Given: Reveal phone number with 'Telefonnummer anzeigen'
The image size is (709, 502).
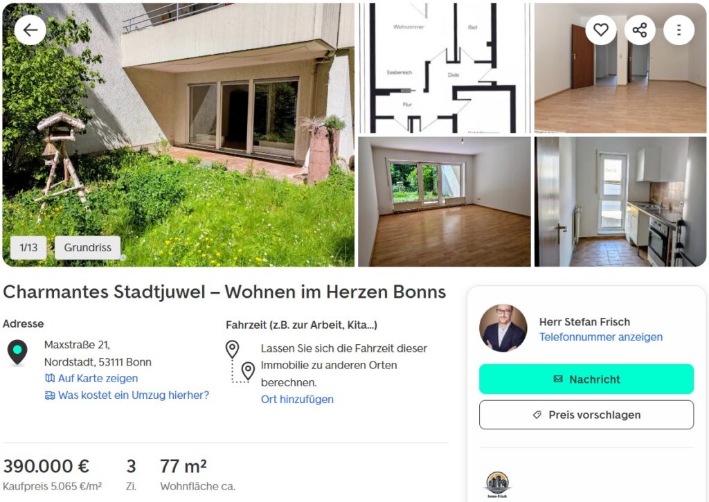Looking at the screenshot, I should (601, 337).
